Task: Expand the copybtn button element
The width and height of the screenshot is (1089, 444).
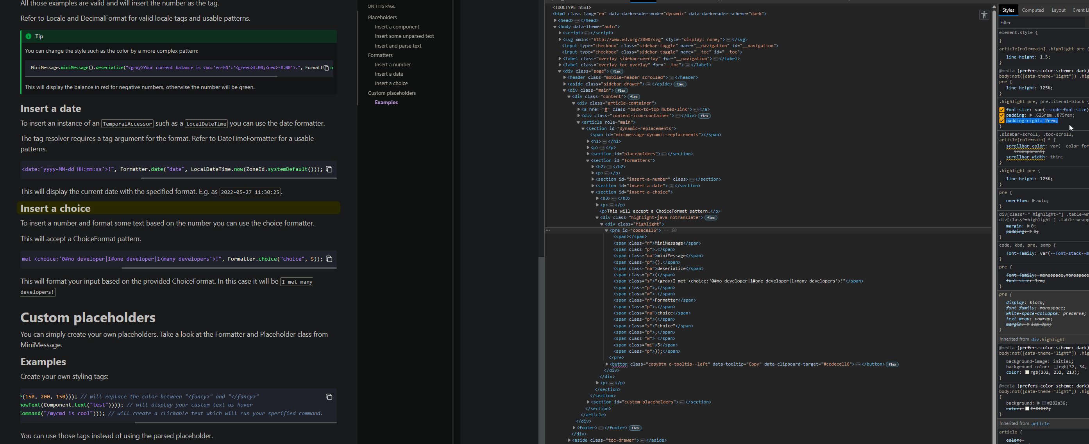Action: point(607,364)
